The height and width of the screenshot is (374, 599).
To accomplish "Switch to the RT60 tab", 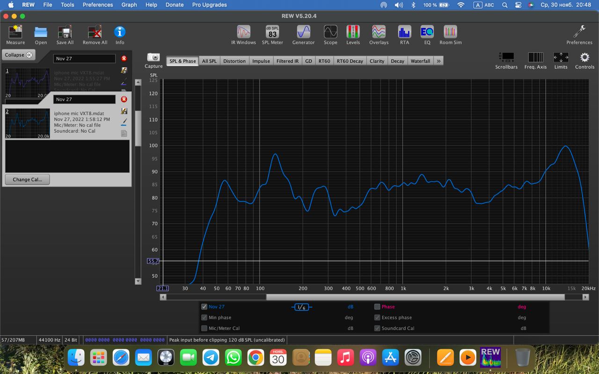I will (324, 61).
